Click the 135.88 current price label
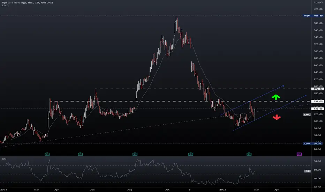Image resolution: width=325 pixels, height=192 pixels. pyautogui.click(x=318, y=109)
